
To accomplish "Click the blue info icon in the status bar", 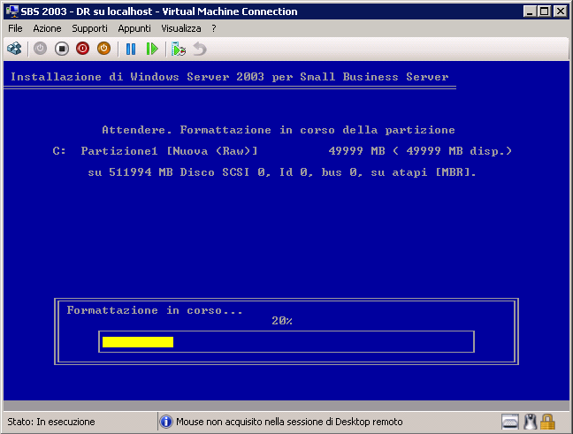I will [x=166, y=422].
